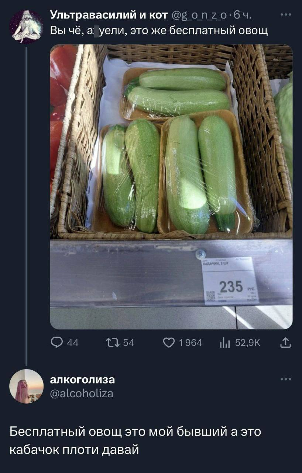
Task: Like the tweet with the heart icon
Action: tap(169, 343)
